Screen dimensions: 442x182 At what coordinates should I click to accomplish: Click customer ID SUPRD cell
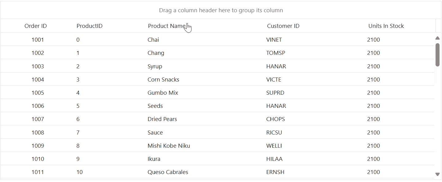[x=275, y=93]
